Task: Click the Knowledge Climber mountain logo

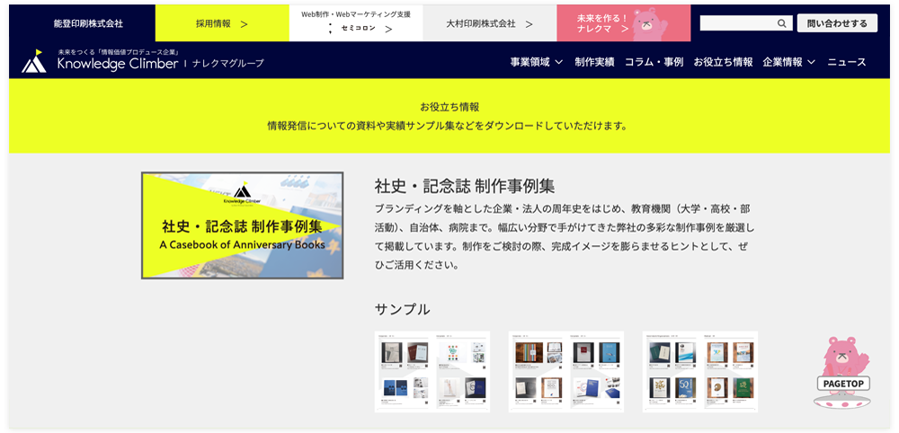Action: point(34,61)
